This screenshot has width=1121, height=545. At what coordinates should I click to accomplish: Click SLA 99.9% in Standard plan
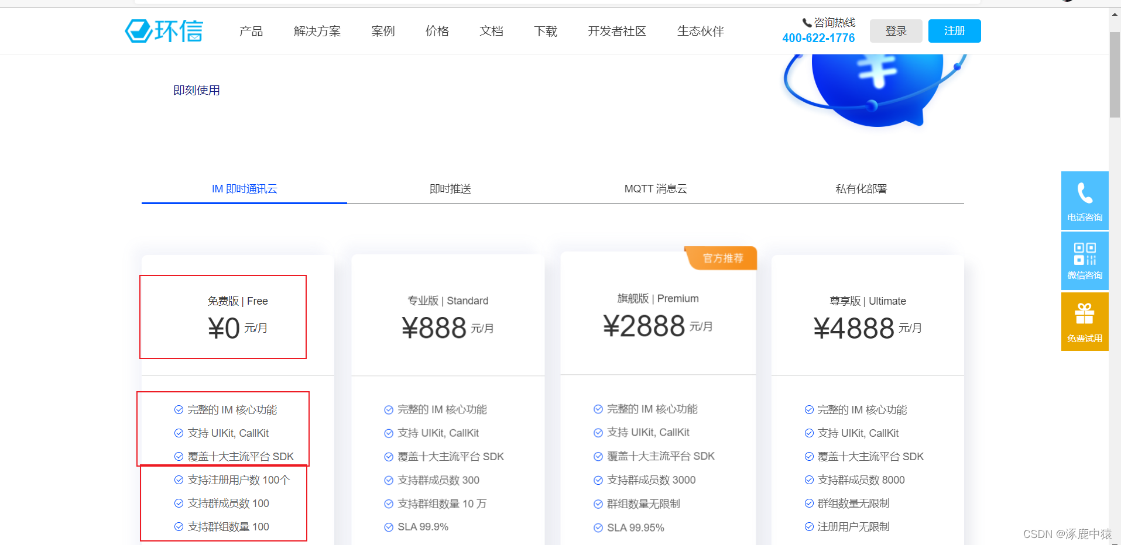tap(423, 527)
